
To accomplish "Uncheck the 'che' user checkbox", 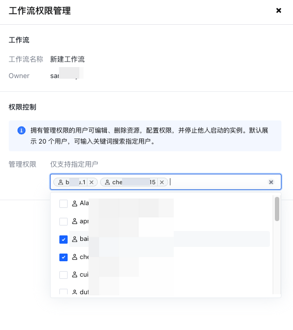I will click(63, 257).
